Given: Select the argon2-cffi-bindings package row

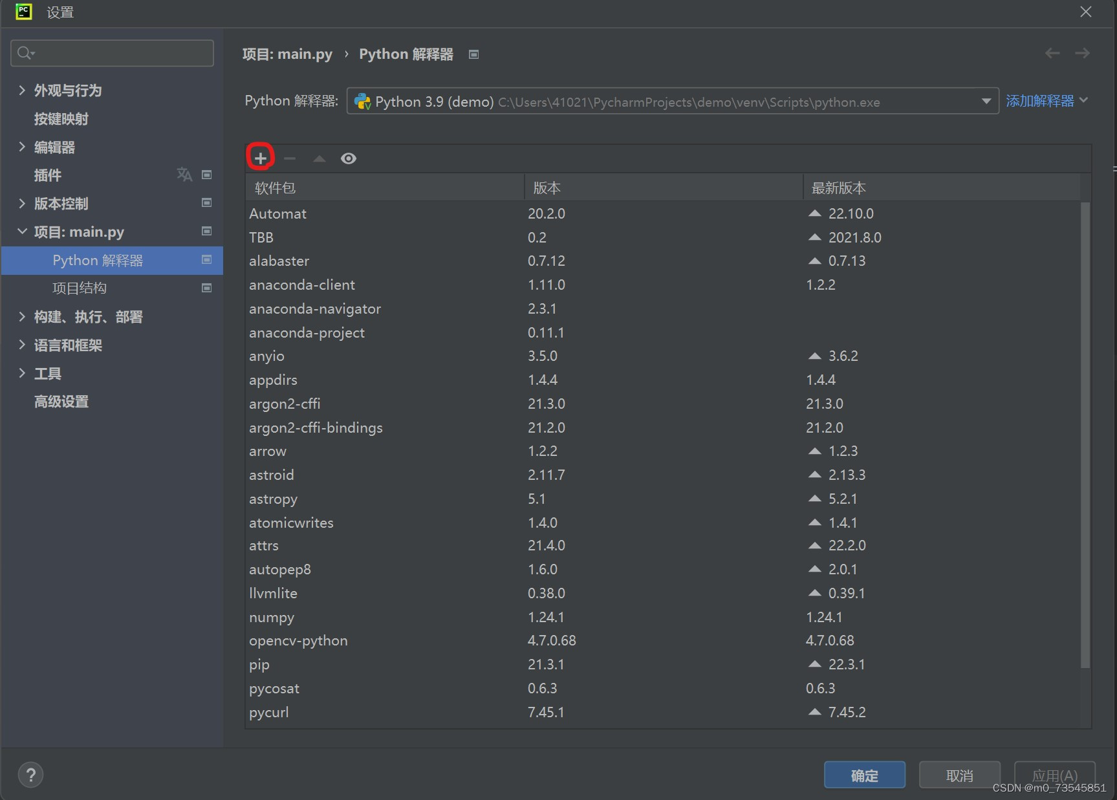Looking at the screenshot, I should [663, 427].
